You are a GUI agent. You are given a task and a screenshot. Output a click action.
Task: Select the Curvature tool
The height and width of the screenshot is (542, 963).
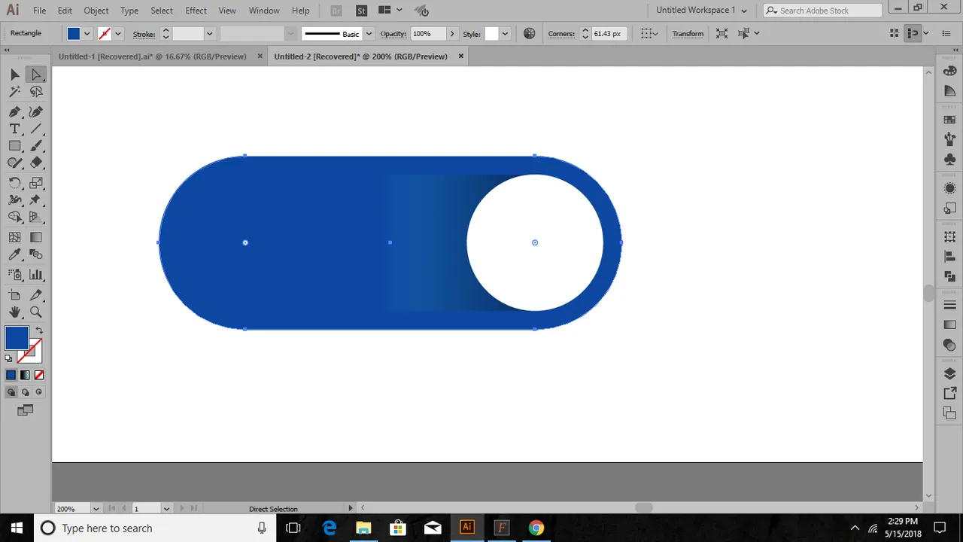click(x=35, y=111)
